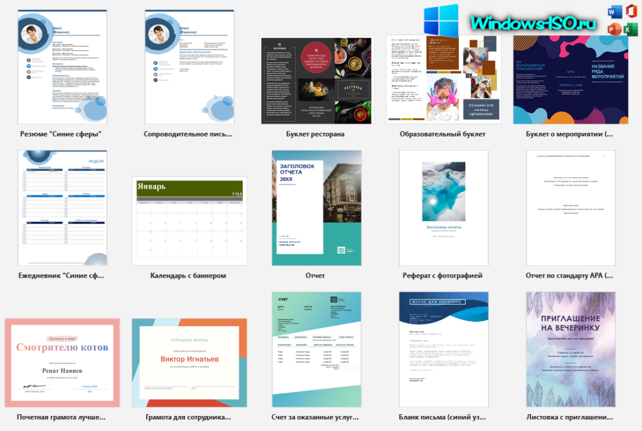
Task: Click the Бланк письма (синий уз... caption
Action: [442, 417]
